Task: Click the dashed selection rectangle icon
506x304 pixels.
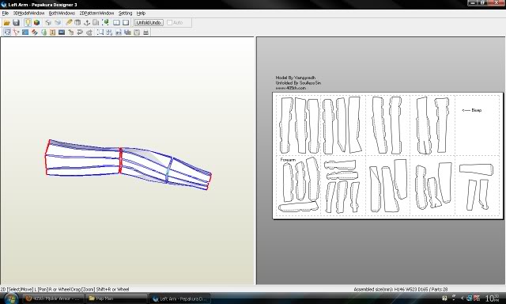Action: tap(100, 32)
